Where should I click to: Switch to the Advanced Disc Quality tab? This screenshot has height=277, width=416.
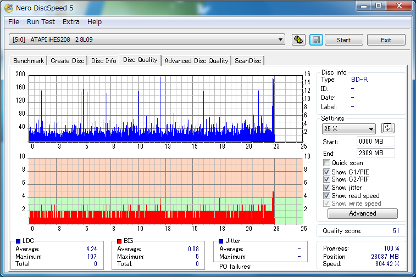click(196, 61)
